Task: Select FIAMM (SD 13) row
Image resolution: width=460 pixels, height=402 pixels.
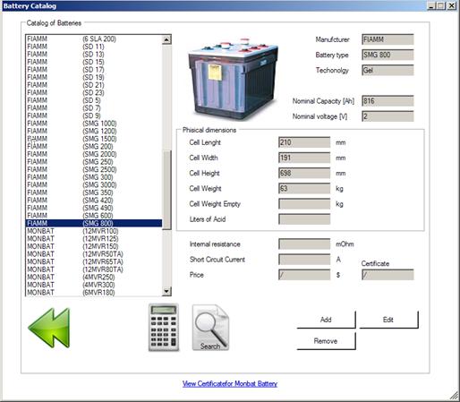Action: click(x=94, y=55)
